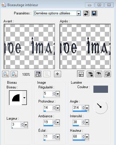Click the Lumière Couleur swatch
This screenshot has height=145, width=116.
tap(101, 89)
